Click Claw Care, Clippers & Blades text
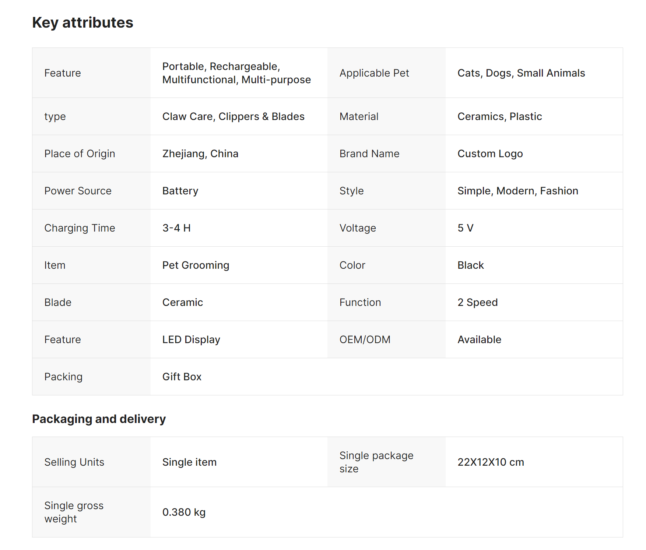This screenshot has height=550, width=646. tap(233, 116)
